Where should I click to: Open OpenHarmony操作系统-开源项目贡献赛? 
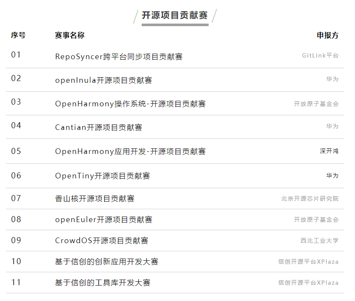coord(130,104)
